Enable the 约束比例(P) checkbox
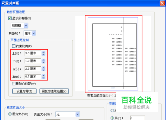The width and height of the screenshot is (166, 120). tap(14, 46)
